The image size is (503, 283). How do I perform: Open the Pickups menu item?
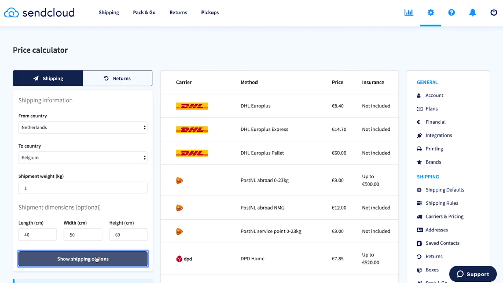point(210,13)
